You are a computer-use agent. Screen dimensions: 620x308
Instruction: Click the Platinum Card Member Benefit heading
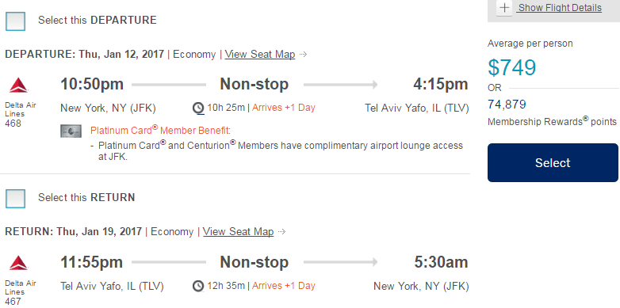tap(160, 130)
